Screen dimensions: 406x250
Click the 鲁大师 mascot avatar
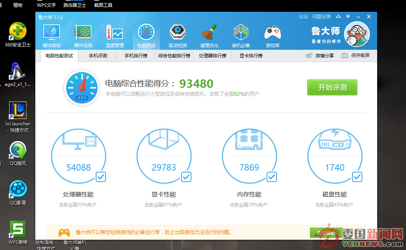[x=357, y=34]
